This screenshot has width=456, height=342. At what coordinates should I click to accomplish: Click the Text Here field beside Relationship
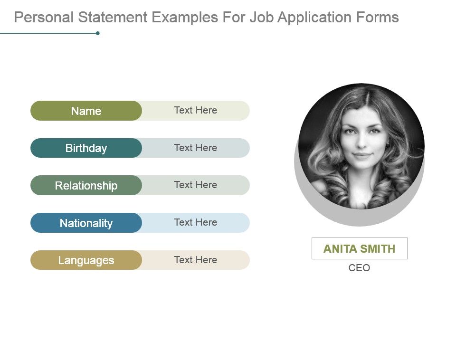click(x=196, y=185)
